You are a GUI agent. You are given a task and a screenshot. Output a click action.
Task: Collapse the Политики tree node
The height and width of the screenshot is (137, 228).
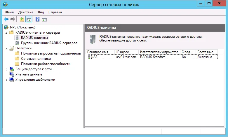tap(6, 48)
